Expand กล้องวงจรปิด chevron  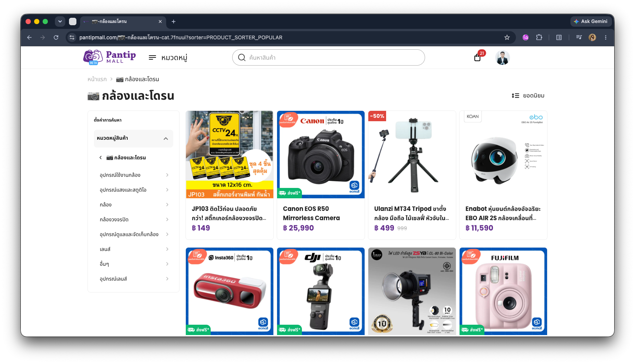click(x=167, y=219)
